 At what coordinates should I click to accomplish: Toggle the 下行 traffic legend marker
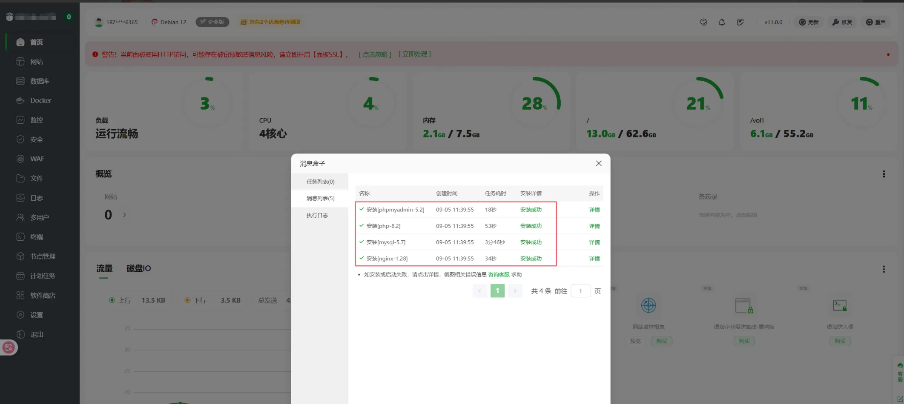pos(187,300)
